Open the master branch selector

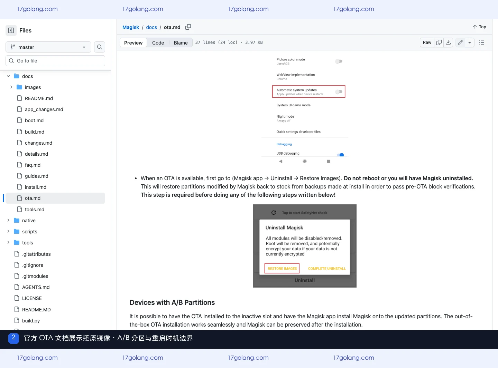[x=48, y=47]
